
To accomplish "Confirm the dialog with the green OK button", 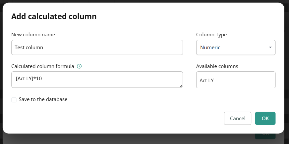I will [x=265, y=119].
